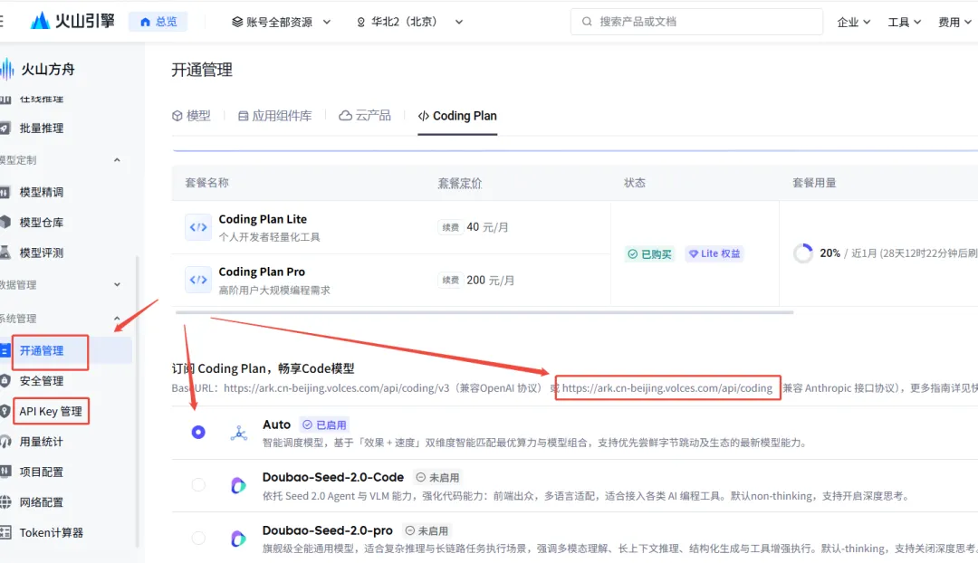Click the Doubao-Seed-2.0-pro model logo
Screen dimensions: 978x563
click(x=238, y=538)
